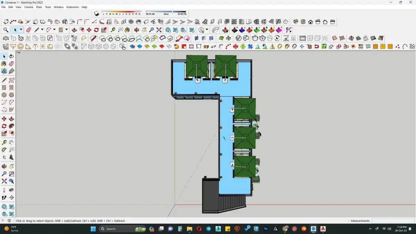The image size is (416, 234).
Task: Click the Windows Start button
Action: coord(93,229)
